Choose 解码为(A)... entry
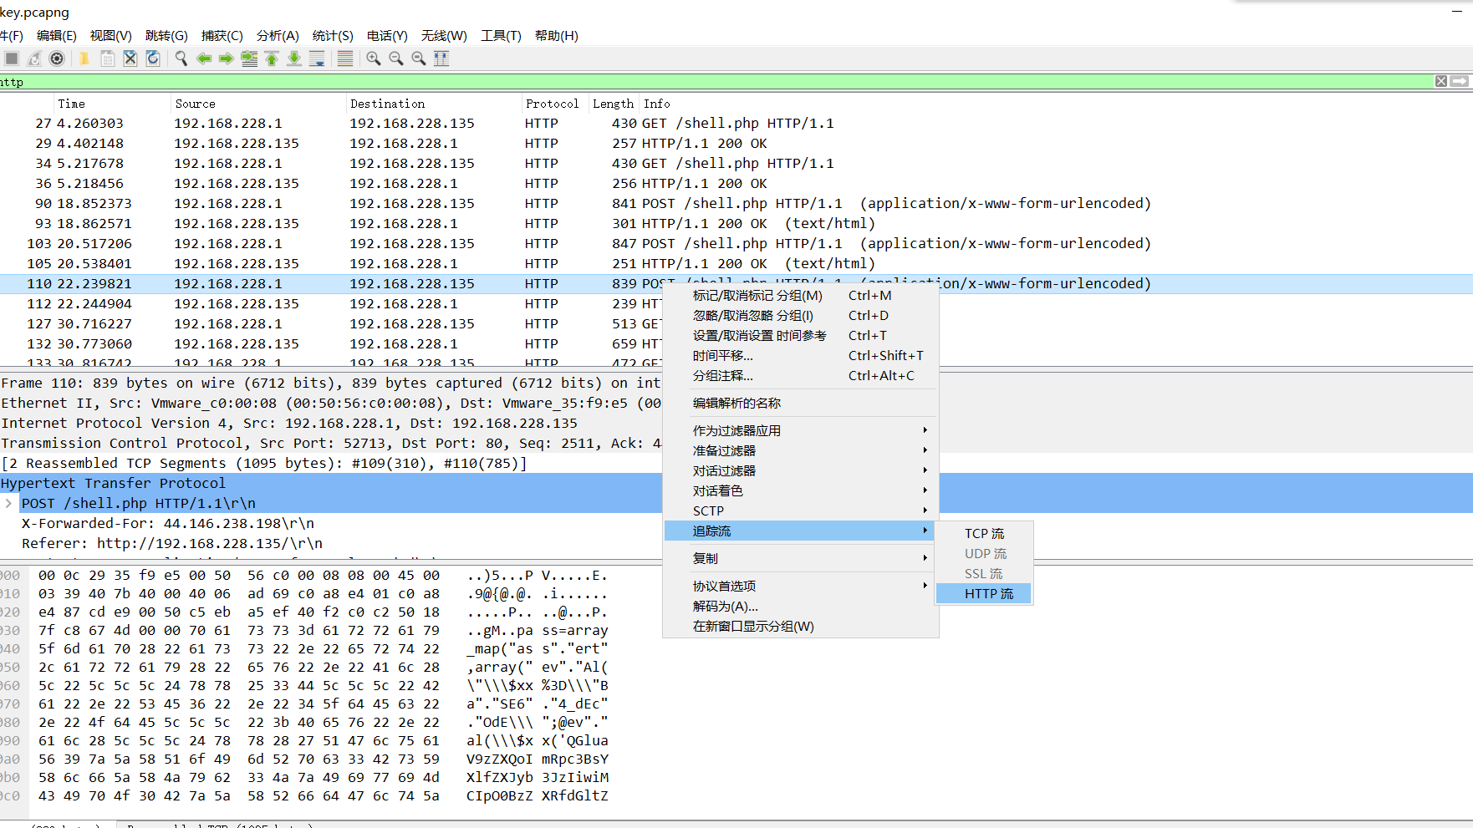1473x828 pixels. click(x=801, y=606)
